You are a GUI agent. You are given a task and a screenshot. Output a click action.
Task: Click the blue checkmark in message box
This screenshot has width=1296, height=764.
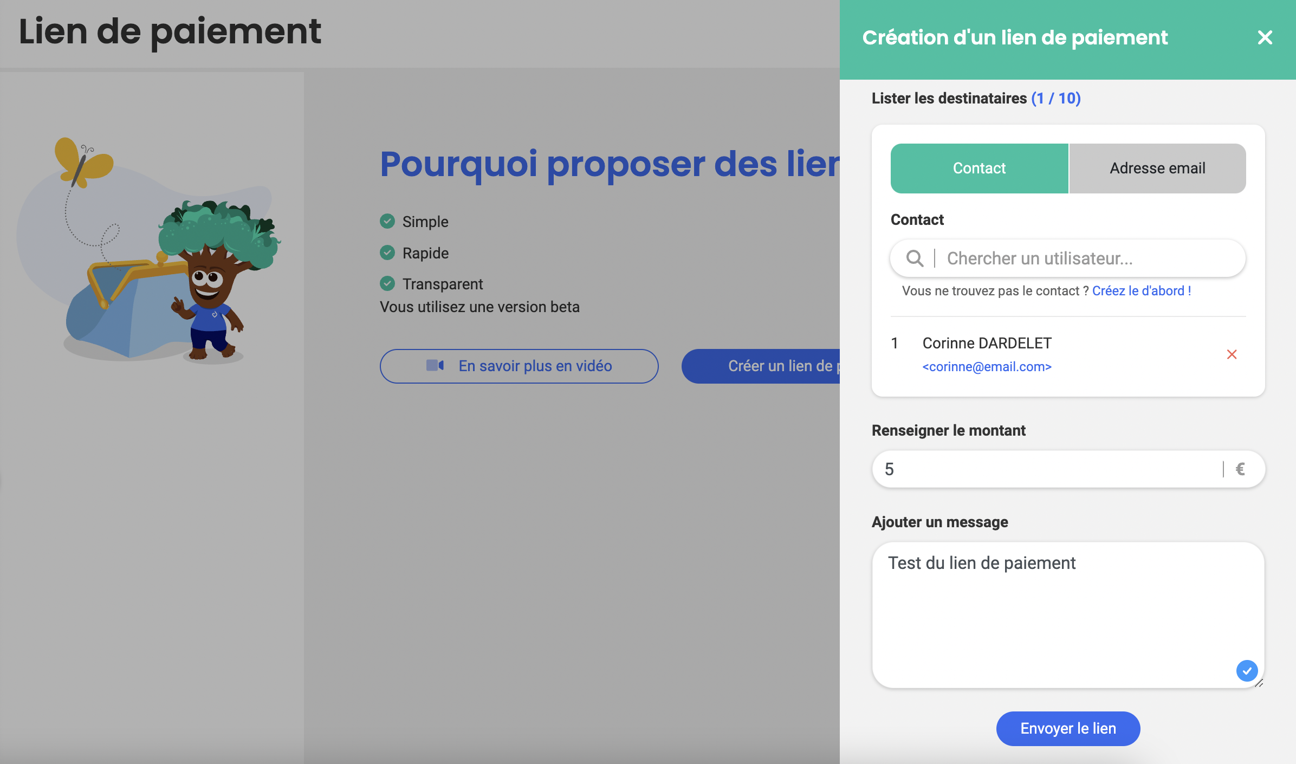(x=1247, y=671)
